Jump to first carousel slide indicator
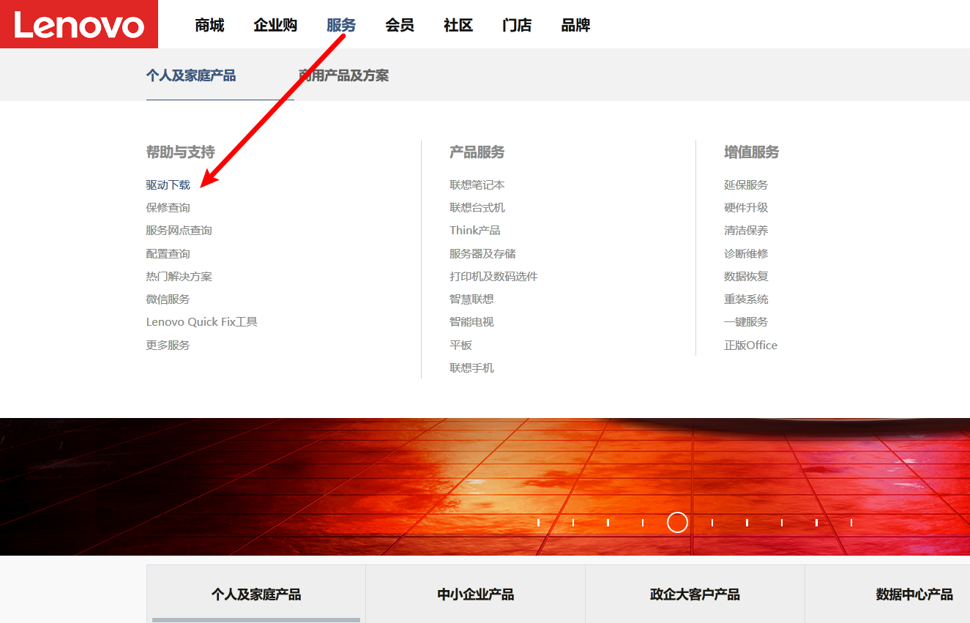Screen dimensions: 970x623 pos(538,523)
